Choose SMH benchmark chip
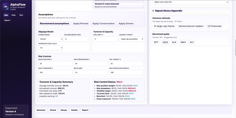 click(183, 42)
